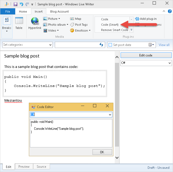This screenshot has height=172, width=173.
Task: Open the File menu tab
Action: 7,12
